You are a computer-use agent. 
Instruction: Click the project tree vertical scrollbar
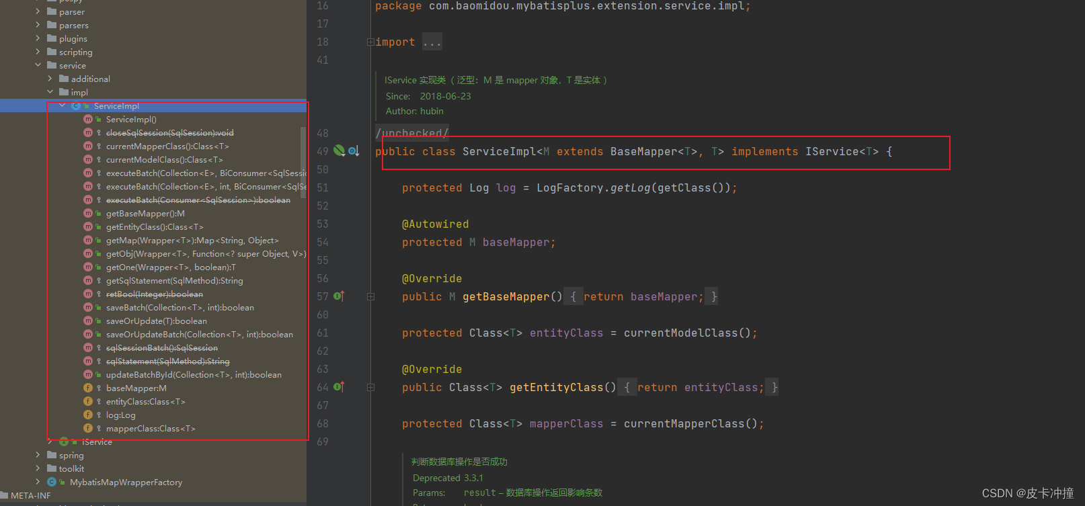pos(303,161)
